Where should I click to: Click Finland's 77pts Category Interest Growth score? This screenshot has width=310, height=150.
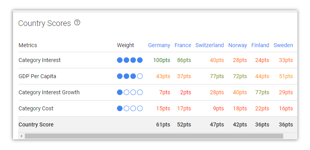coord(262,92)
